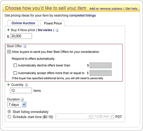Select the Fixed Price tab
The image size is (143, 131).
(53, 23)
